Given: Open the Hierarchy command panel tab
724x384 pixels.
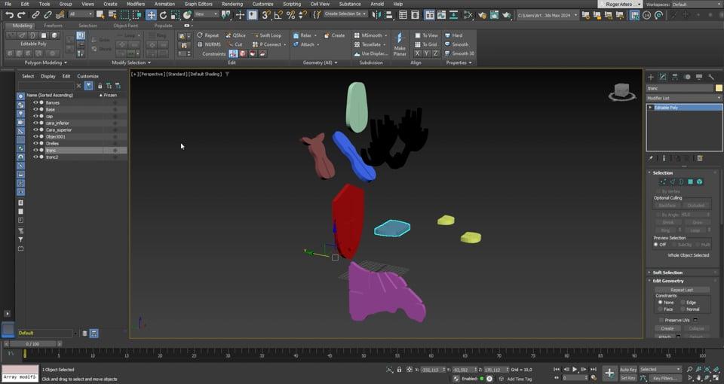Looking at the screenshot, I should (x=674, y=77).
